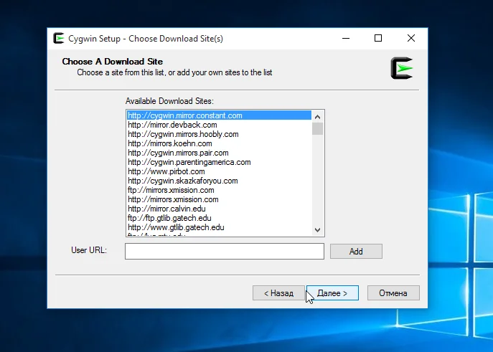Image resolution: width=493 pixels, height=352 pixels.
Task: Select mirror http://mirror.devback.com
Action: [219, 125]
